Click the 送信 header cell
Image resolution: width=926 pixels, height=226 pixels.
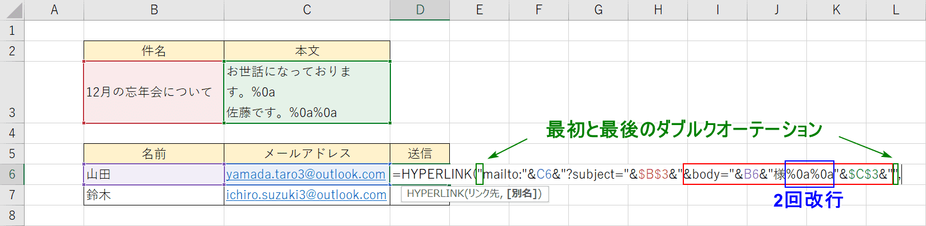pyautogui.click(x=420, y=154)
